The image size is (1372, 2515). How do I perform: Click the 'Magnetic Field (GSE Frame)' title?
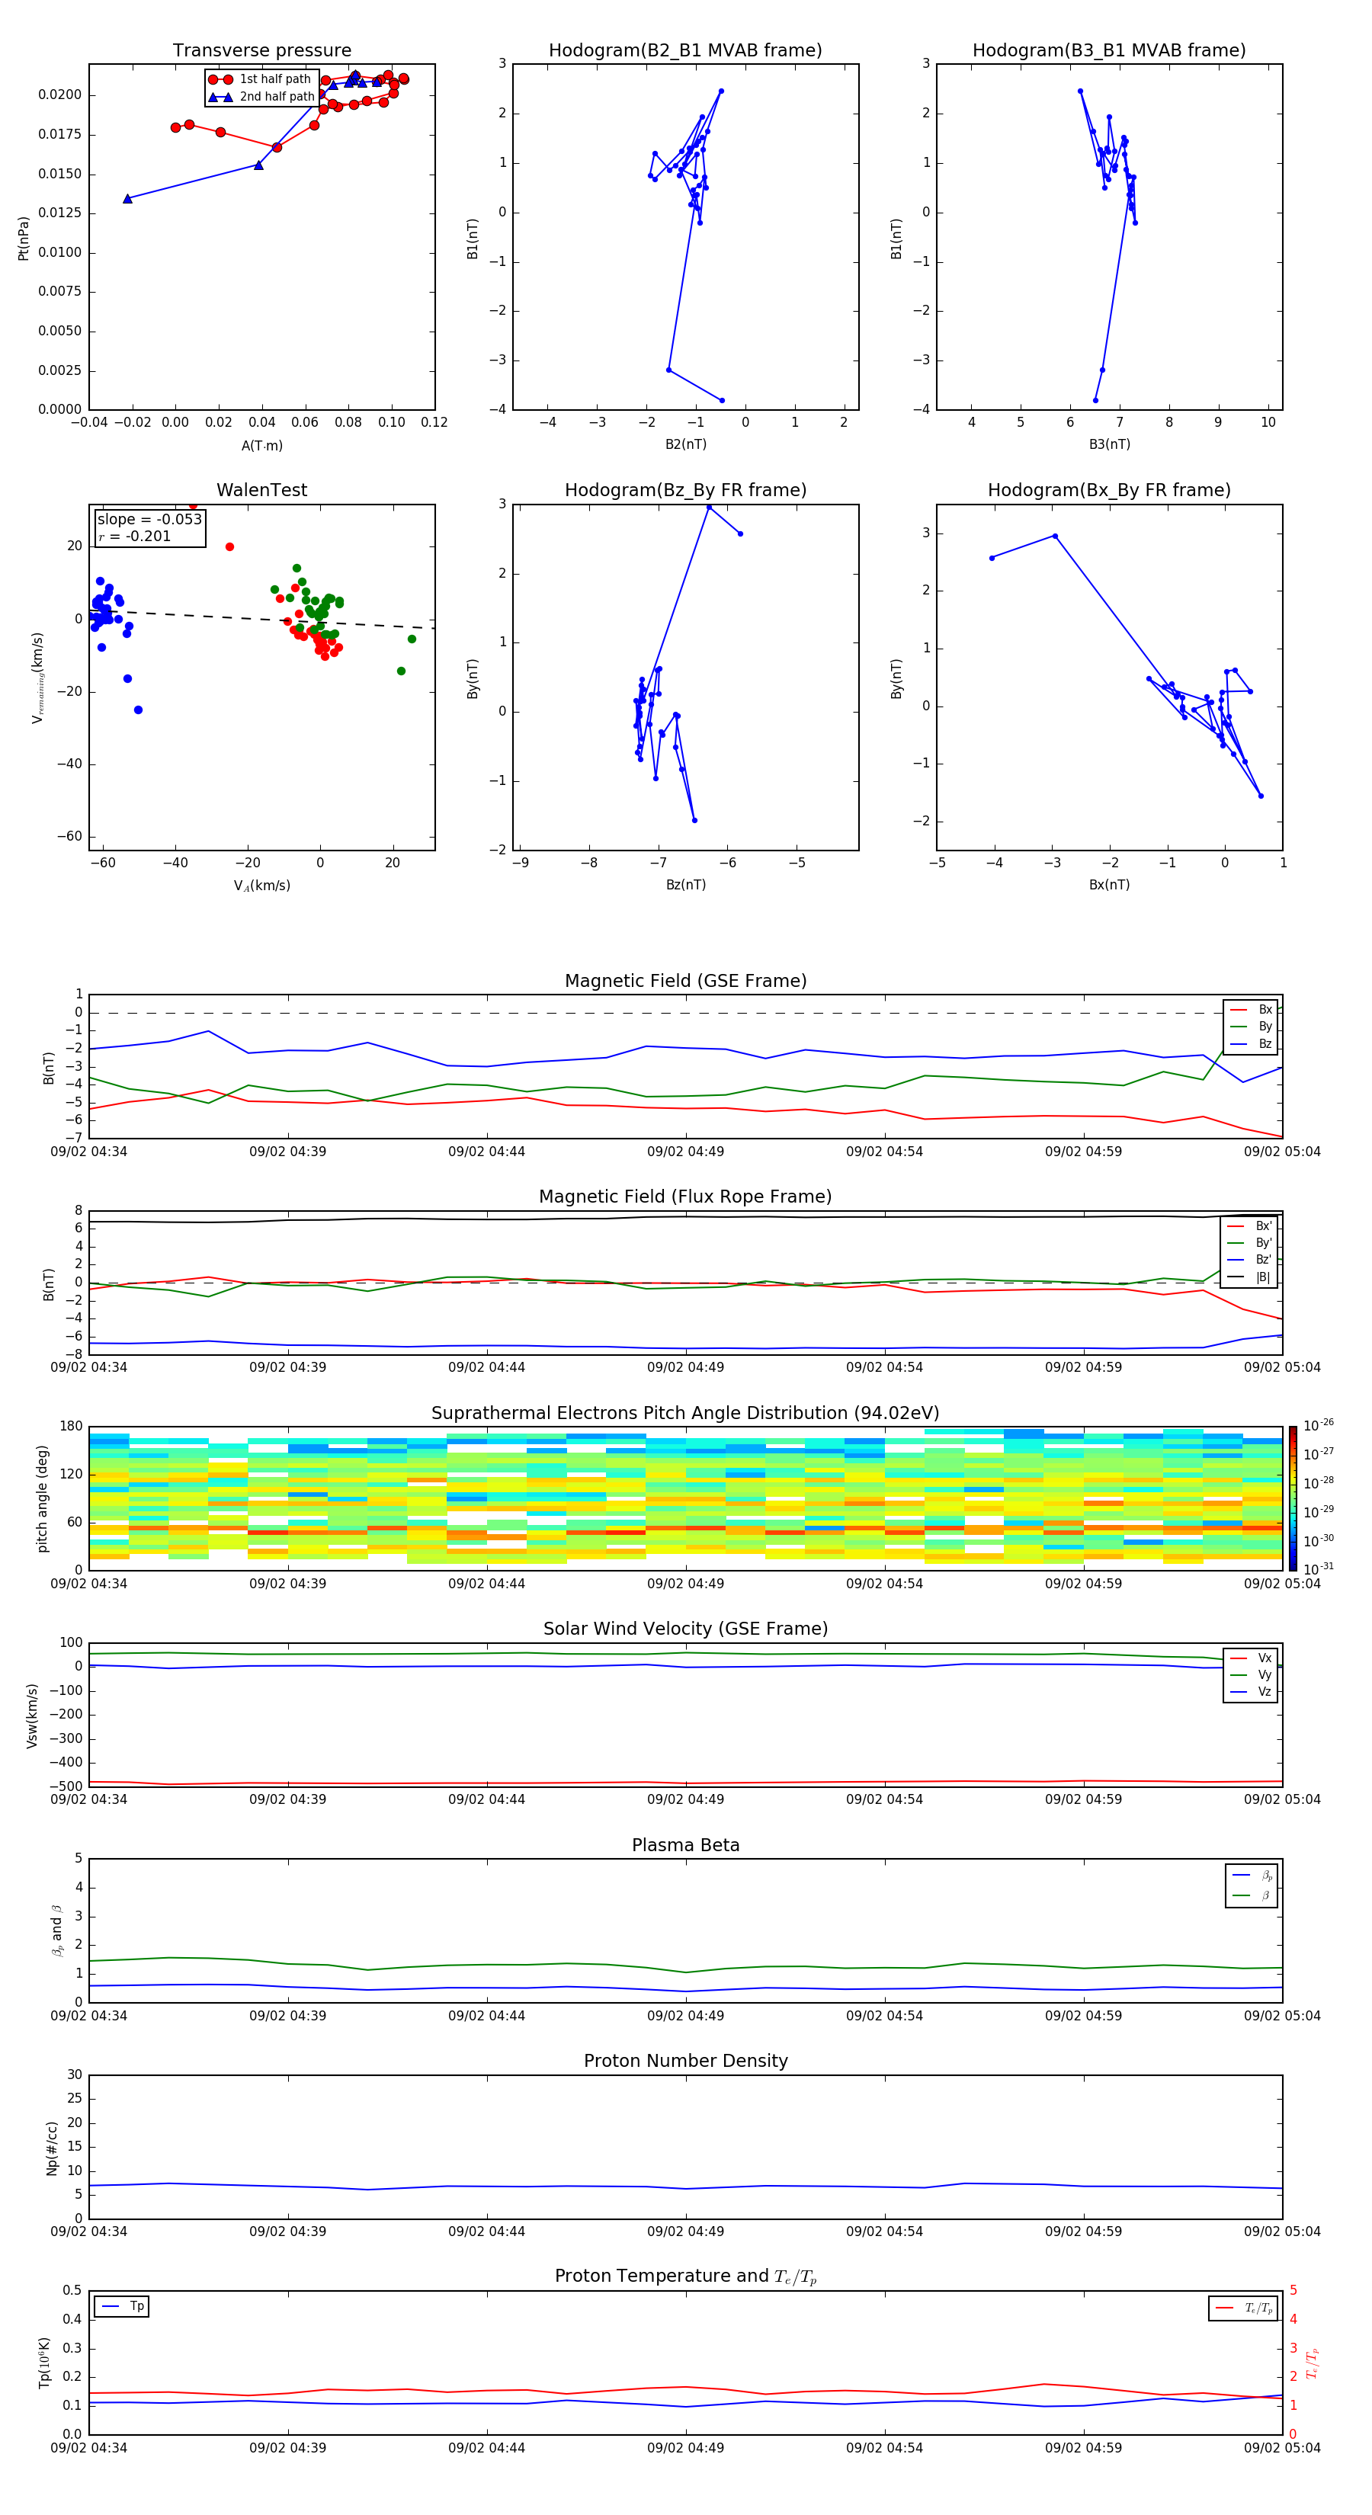coord(685,981)
